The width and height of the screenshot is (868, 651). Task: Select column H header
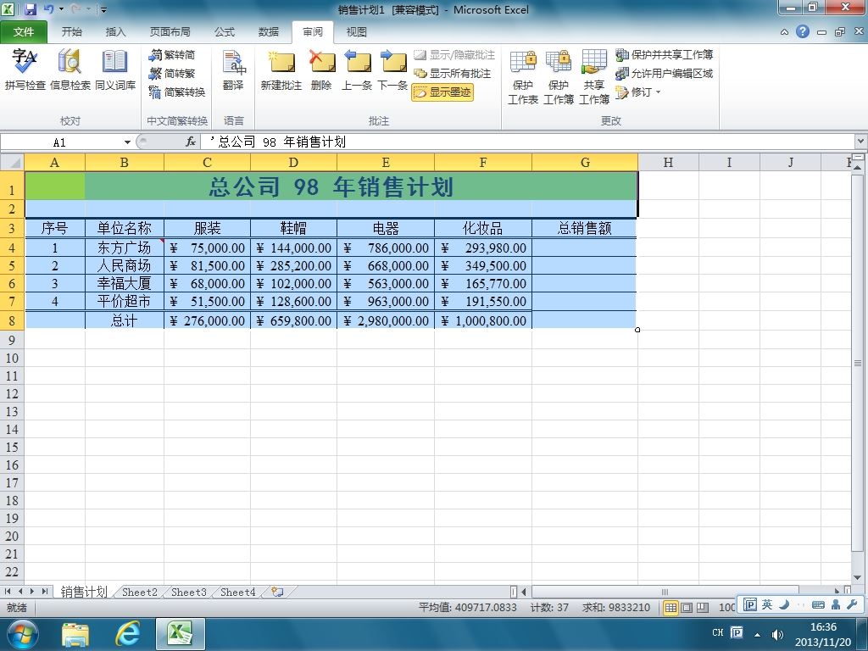pos(668,162)
